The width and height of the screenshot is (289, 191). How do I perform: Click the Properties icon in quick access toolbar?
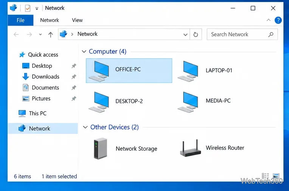point(28,8)
